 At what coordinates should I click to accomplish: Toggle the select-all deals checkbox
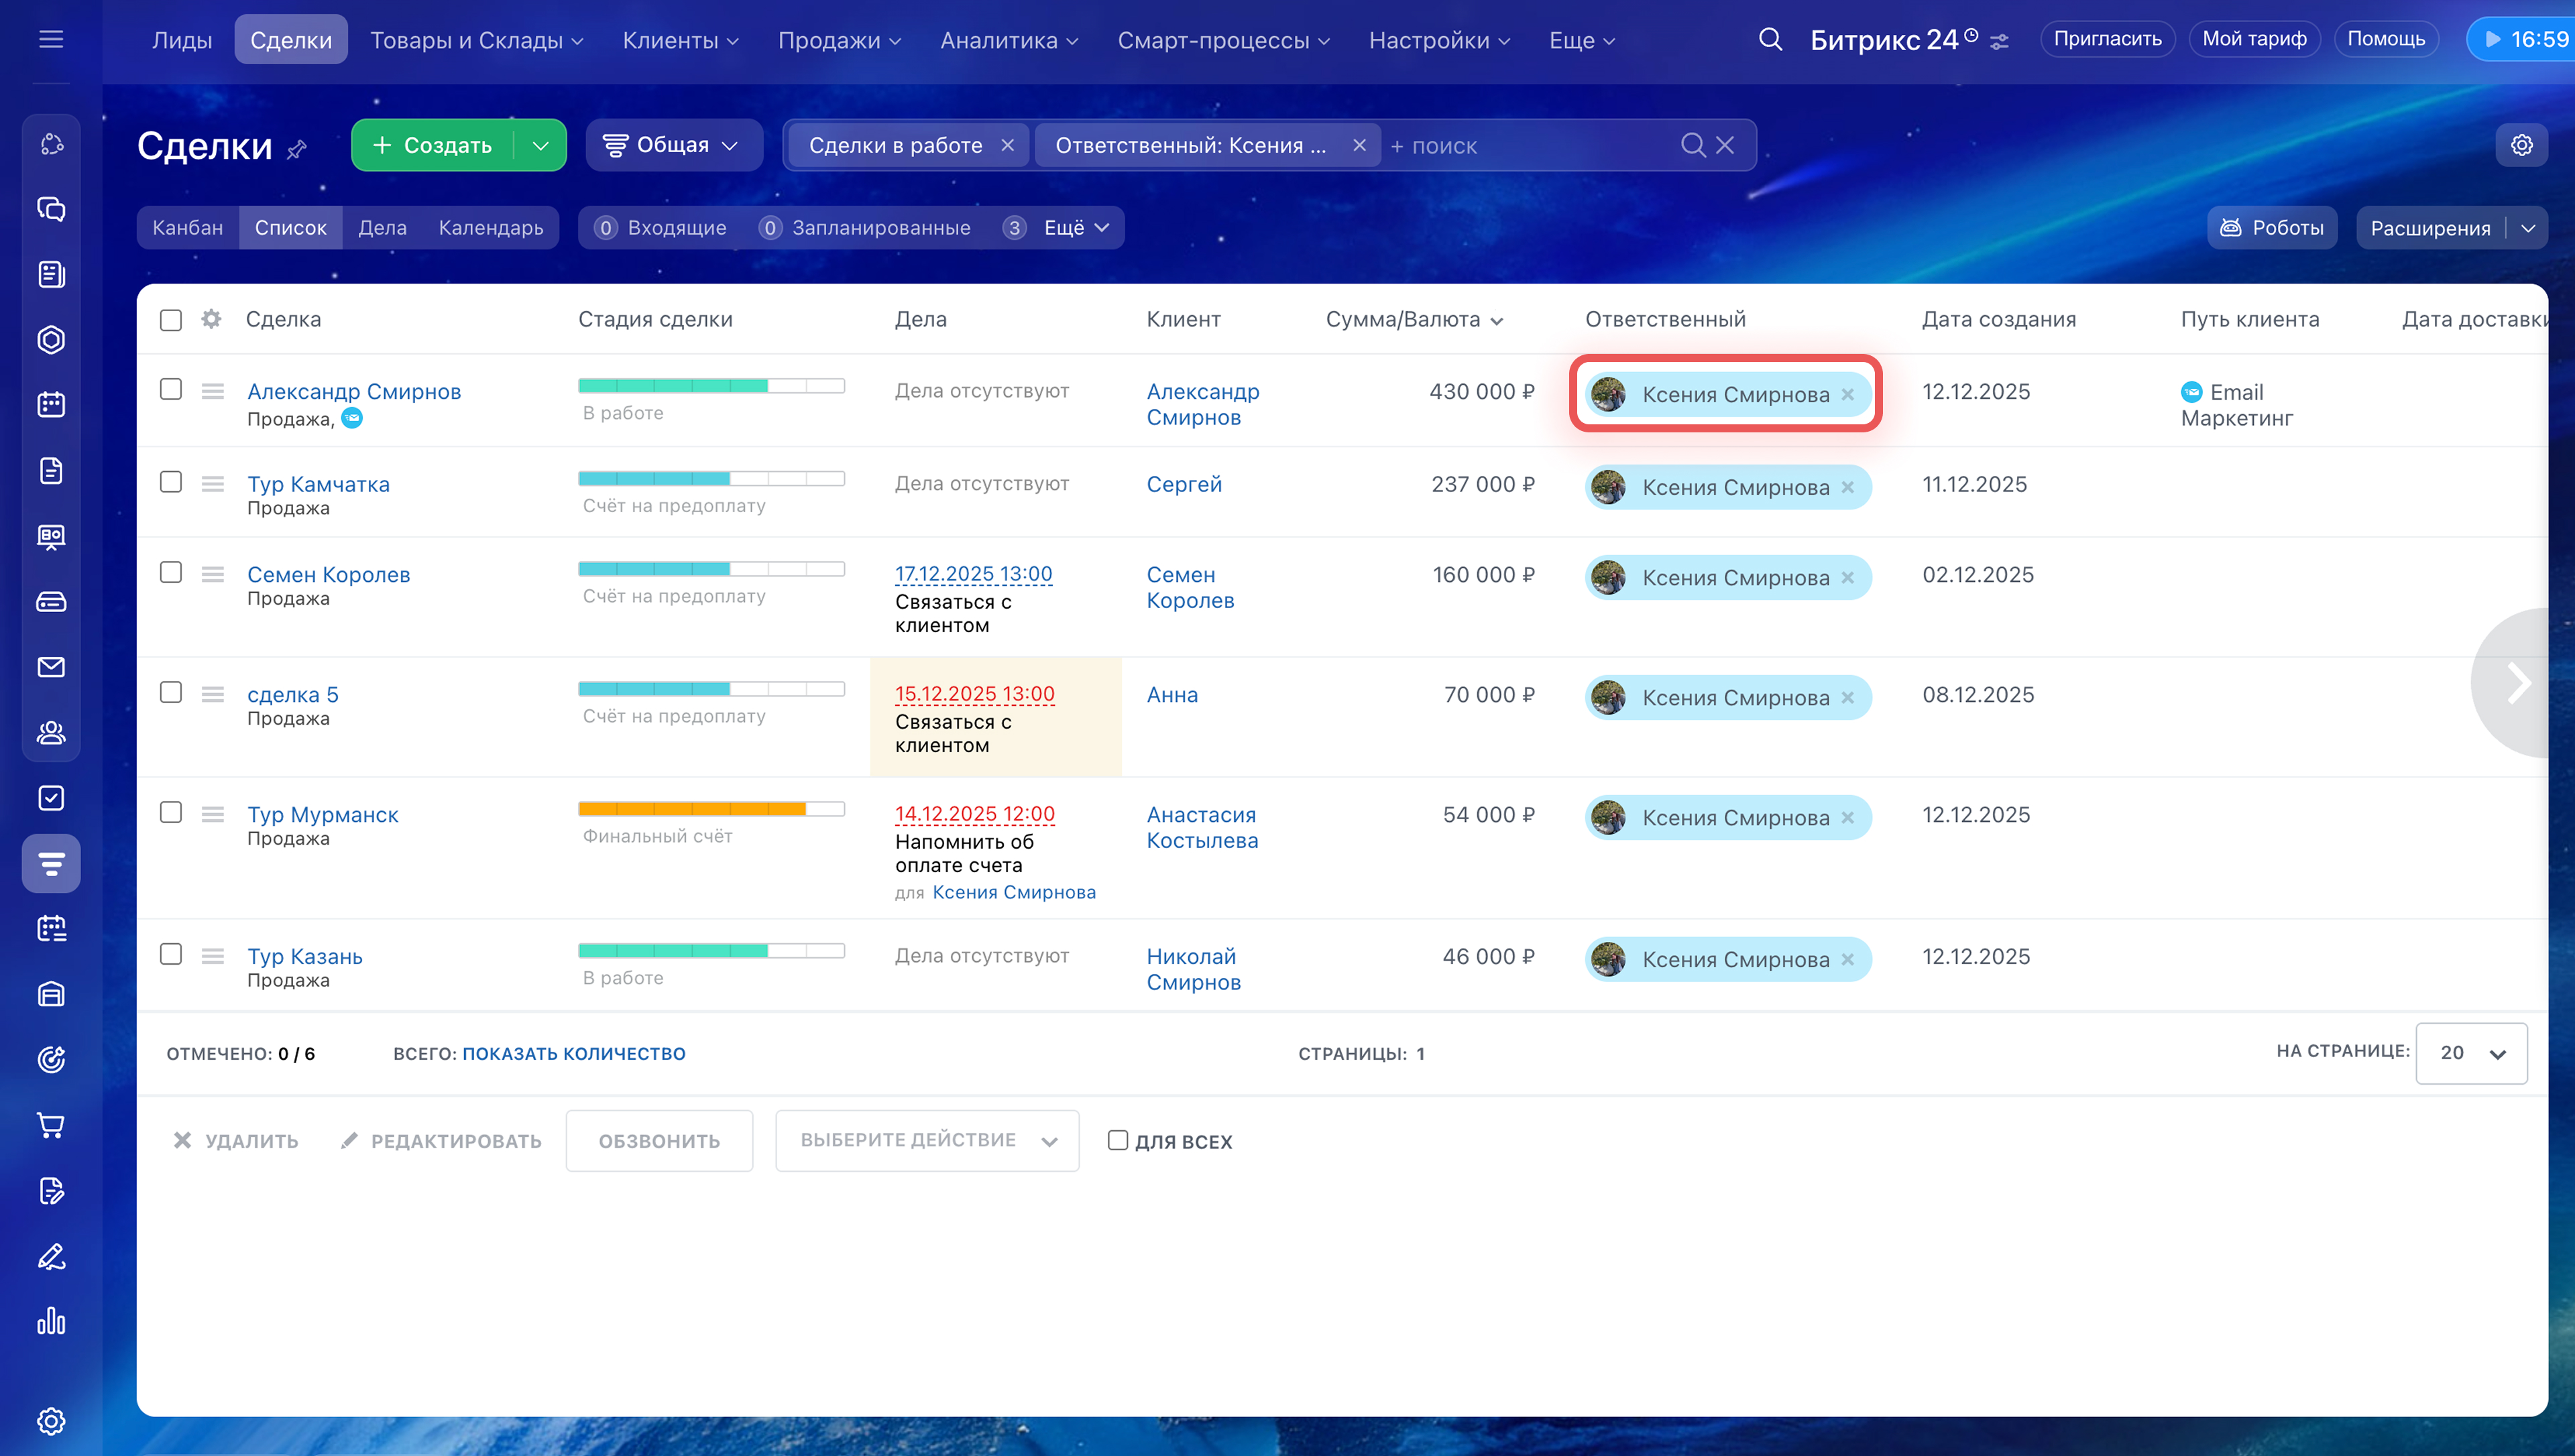point(171,320)
